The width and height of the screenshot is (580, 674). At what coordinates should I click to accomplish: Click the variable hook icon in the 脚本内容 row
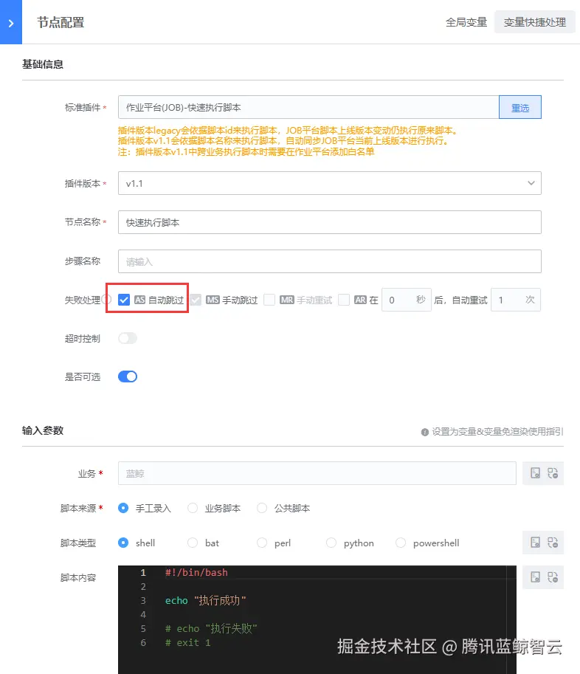click(553, 577)
